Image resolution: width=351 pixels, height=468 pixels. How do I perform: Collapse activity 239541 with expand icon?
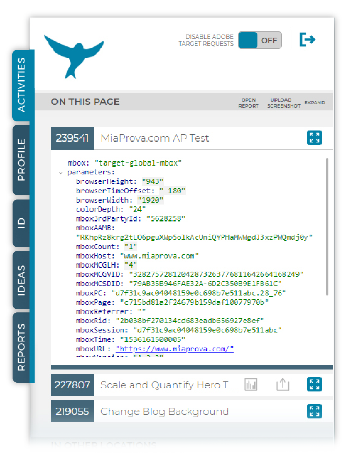(x=315, y=138)
